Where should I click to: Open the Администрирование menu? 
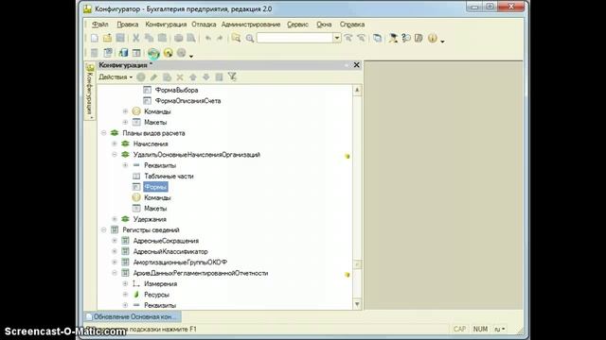[251, 25]
